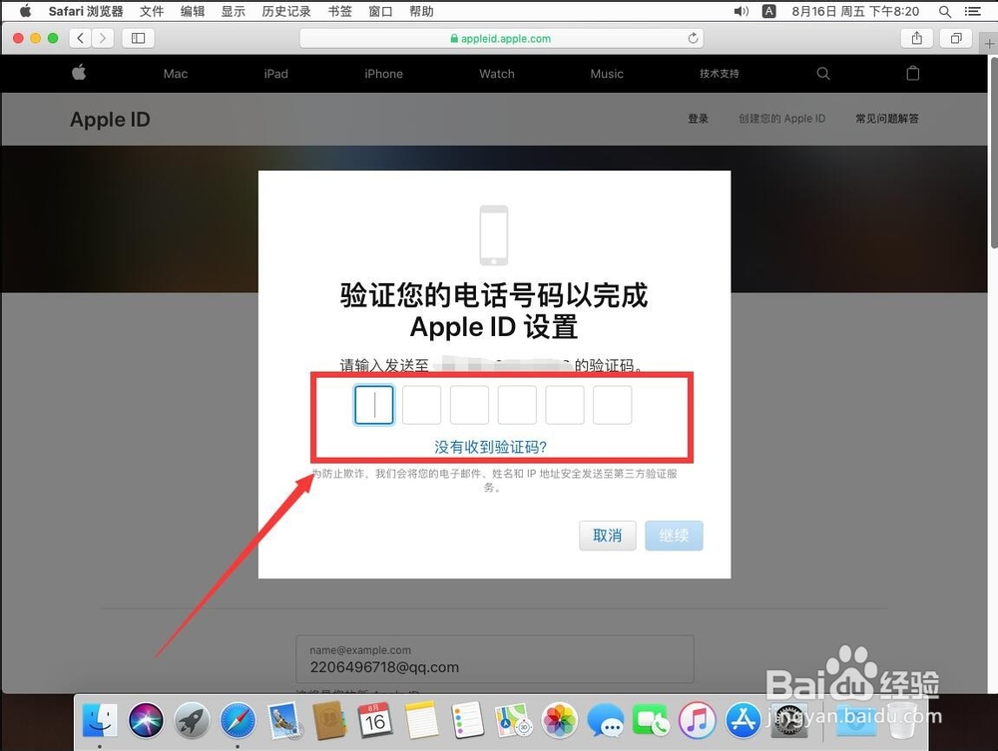The image size is (998, 751).
Task: Open Spotlight search in menu bar
Action: pyautogui.click(x=945, y=11)
